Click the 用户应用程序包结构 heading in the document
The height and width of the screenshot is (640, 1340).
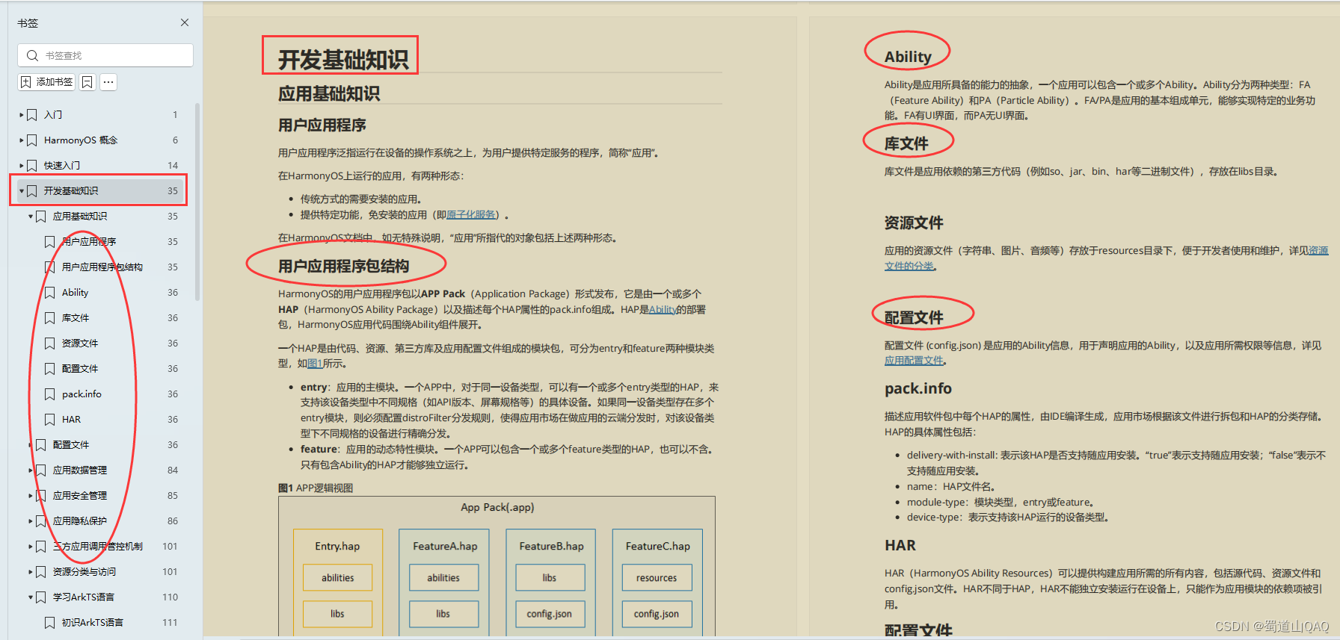pyautogui.click(x=344, y=267)
